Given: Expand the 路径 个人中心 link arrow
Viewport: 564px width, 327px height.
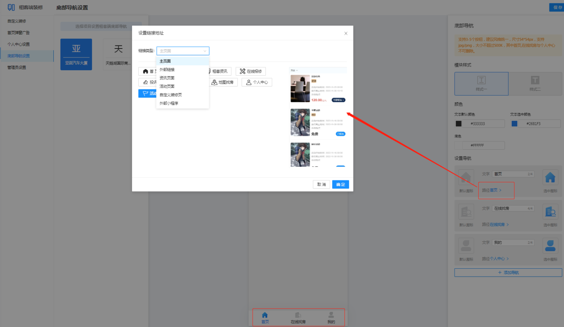Looking at the screenshot, I should 508,259.
